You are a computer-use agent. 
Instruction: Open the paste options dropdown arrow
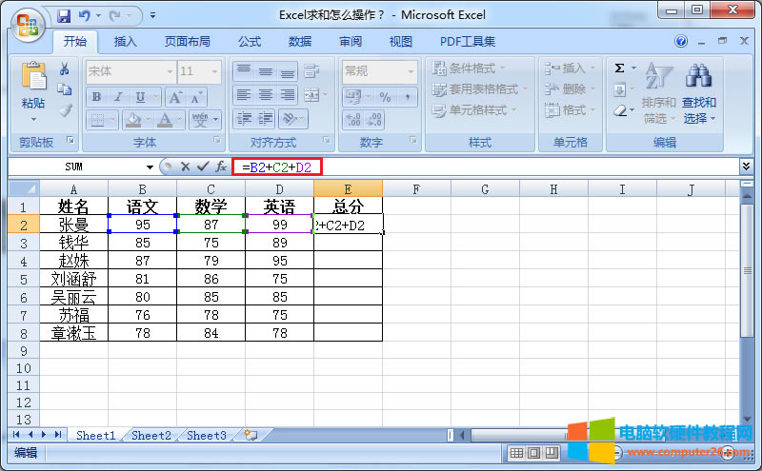pyautogui.click(x=33, y=119)
